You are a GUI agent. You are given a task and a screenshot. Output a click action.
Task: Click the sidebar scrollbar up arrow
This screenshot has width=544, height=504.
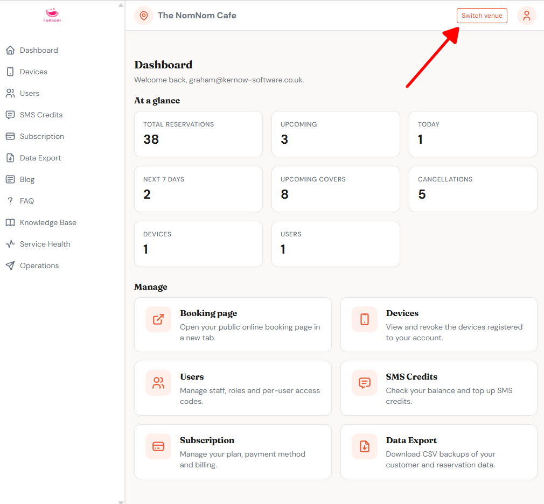click(x=121, y=5)
